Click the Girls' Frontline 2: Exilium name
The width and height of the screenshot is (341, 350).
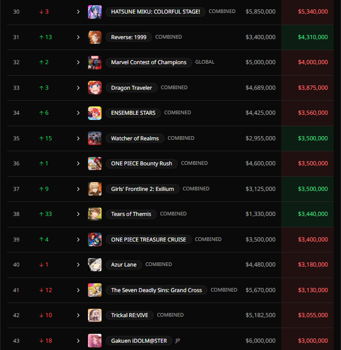143,189
